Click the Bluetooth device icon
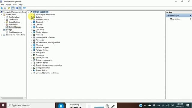Viewport: 192px width, 108px height. pyautogui.click(x=34, y=22)
